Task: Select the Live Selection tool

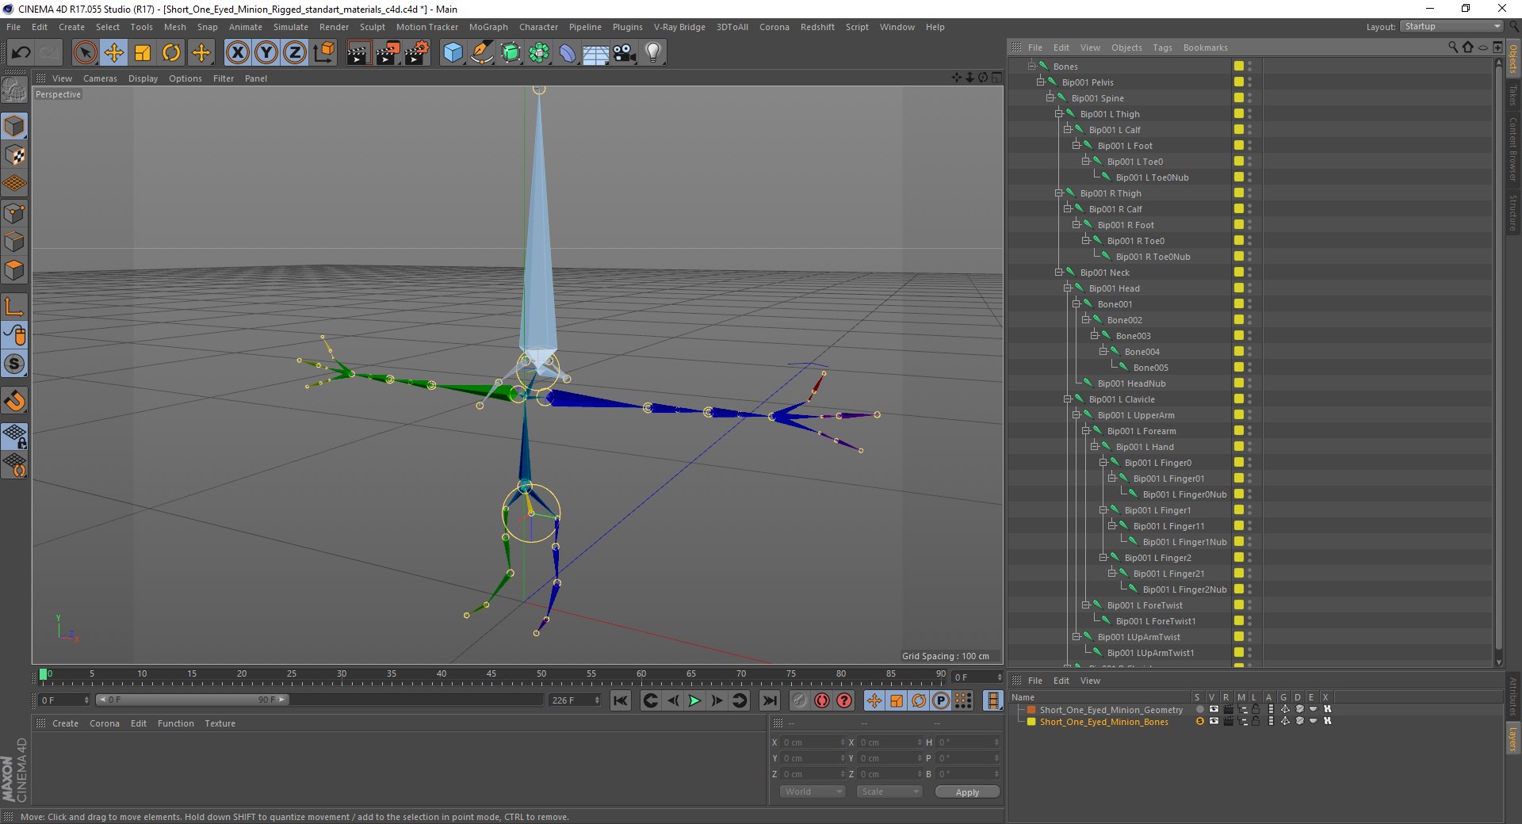Action: [85, 53]
